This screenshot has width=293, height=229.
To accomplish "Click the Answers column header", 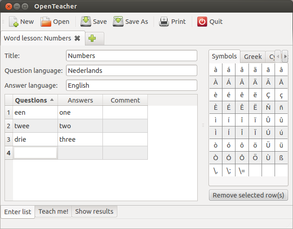I will pos(80,100).
